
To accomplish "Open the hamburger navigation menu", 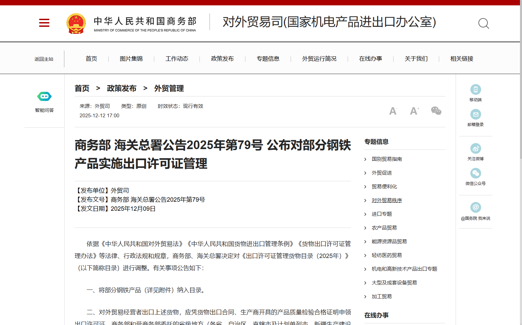I will (x=44, y=23).
